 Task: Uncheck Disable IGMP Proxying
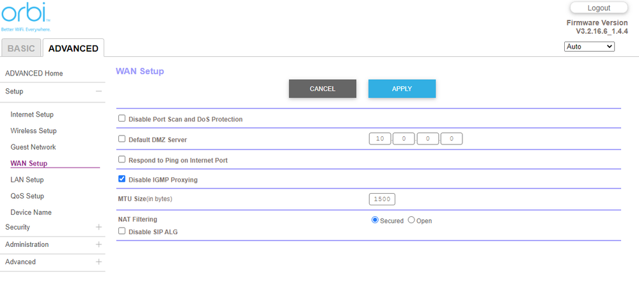(122, 180)
